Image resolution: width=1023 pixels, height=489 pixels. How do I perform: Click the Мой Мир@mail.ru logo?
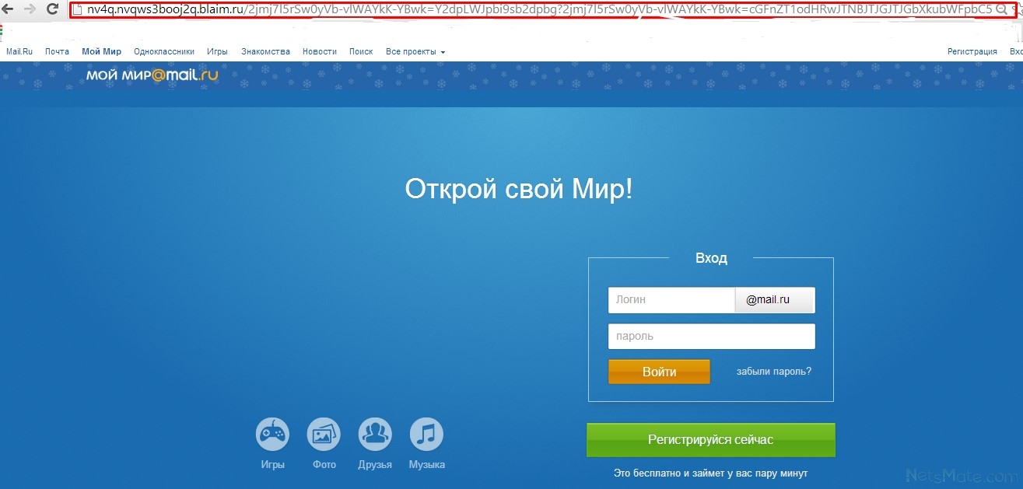tap(152, 75)
